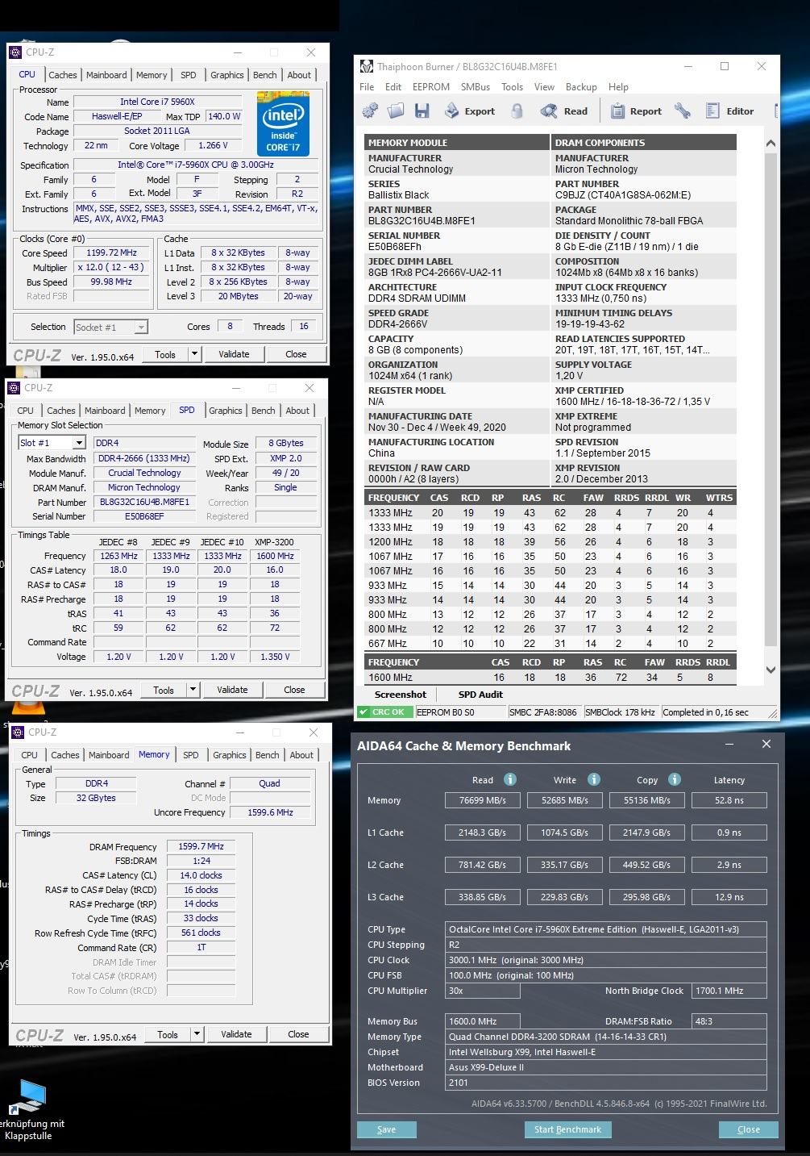This screenshot has width=810, height=1156.
Task: Click Tools button in the SPD CPU-Z window
Action: click(x=164, y=690)
